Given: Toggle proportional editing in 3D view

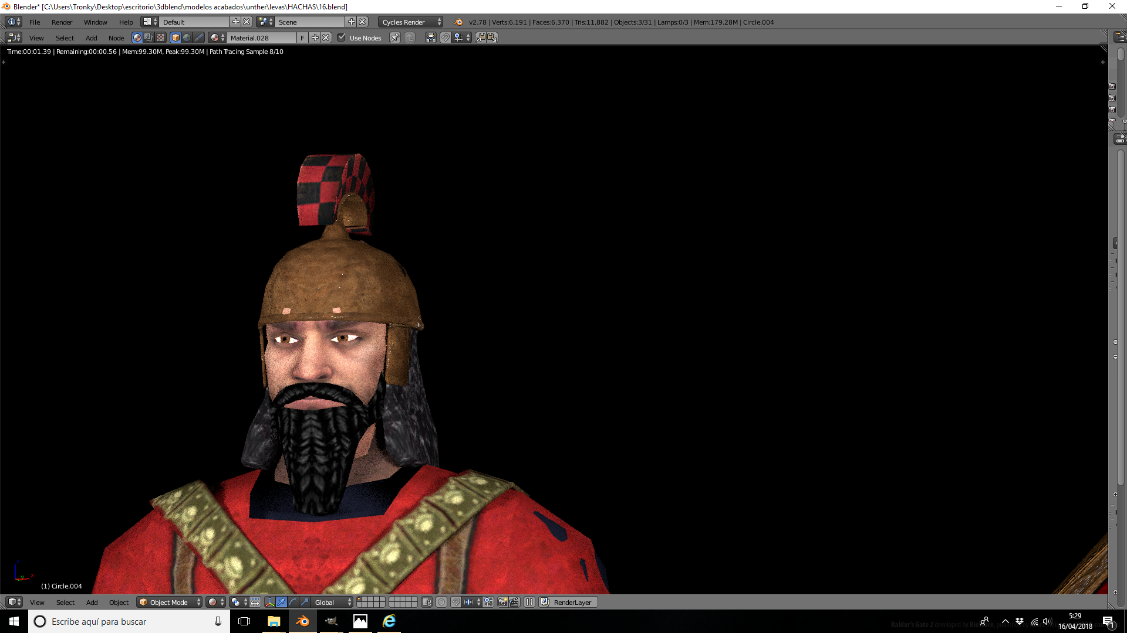Looking at the screenshot, I should coord(441,602).
